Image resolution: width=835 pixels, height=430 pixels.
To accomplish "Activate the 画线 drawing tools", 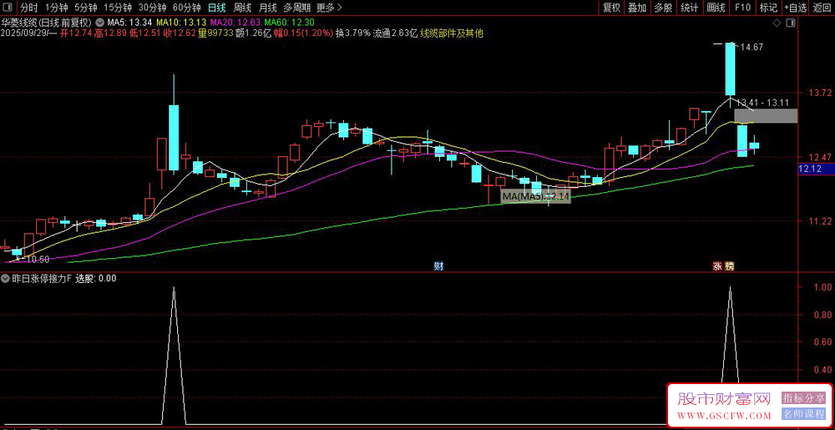I will point(716,8).
